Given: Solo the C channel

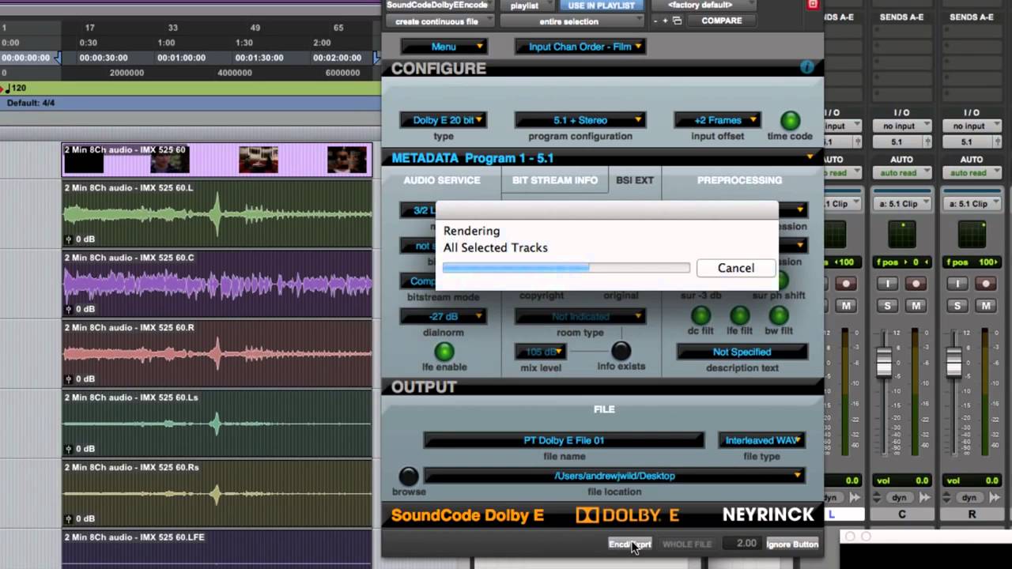Looking at the screenshot, I should pos(888,305).
